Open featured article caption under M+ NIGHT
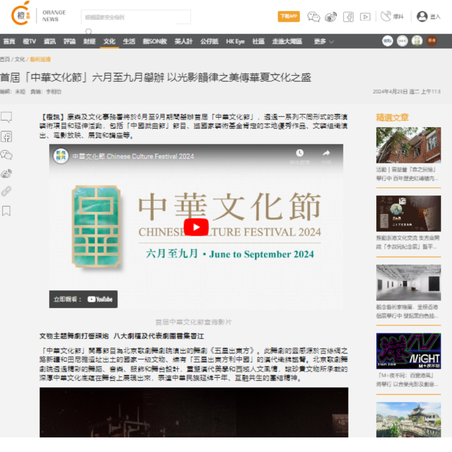 (407, 380)
